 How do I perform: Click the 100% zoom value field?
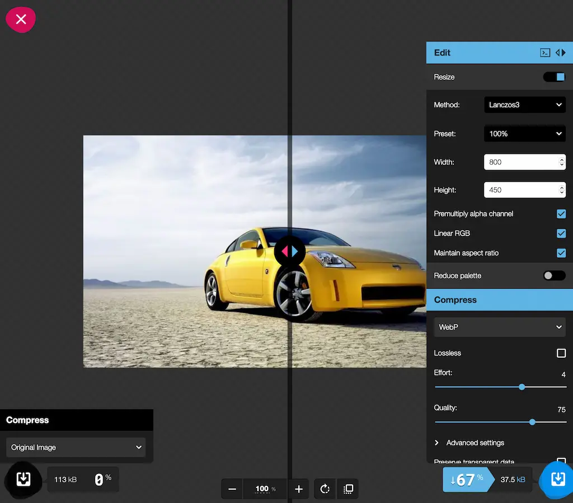(265, 489)
